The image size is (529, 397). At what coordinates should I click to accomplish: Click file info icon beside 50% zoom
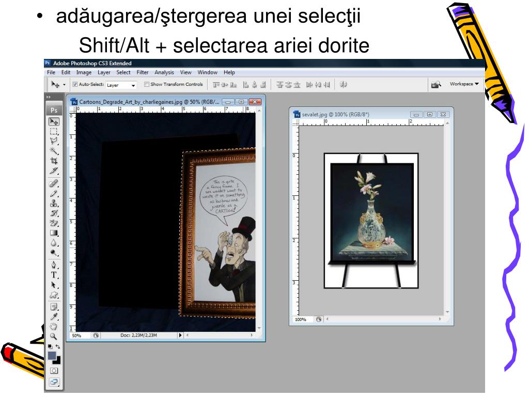(x=96, y=335)
